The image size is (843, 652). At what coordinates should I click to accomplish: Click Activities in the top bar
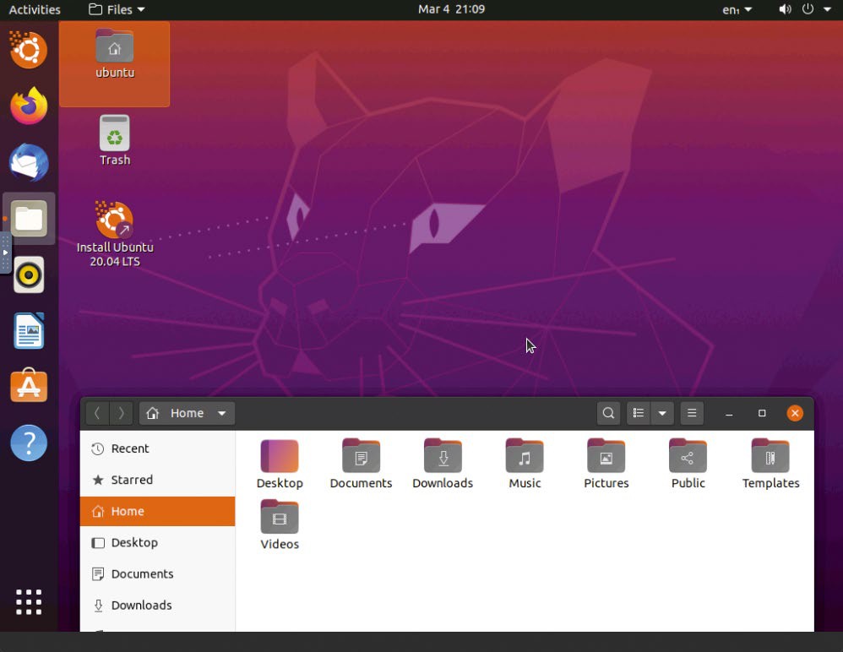35,9
